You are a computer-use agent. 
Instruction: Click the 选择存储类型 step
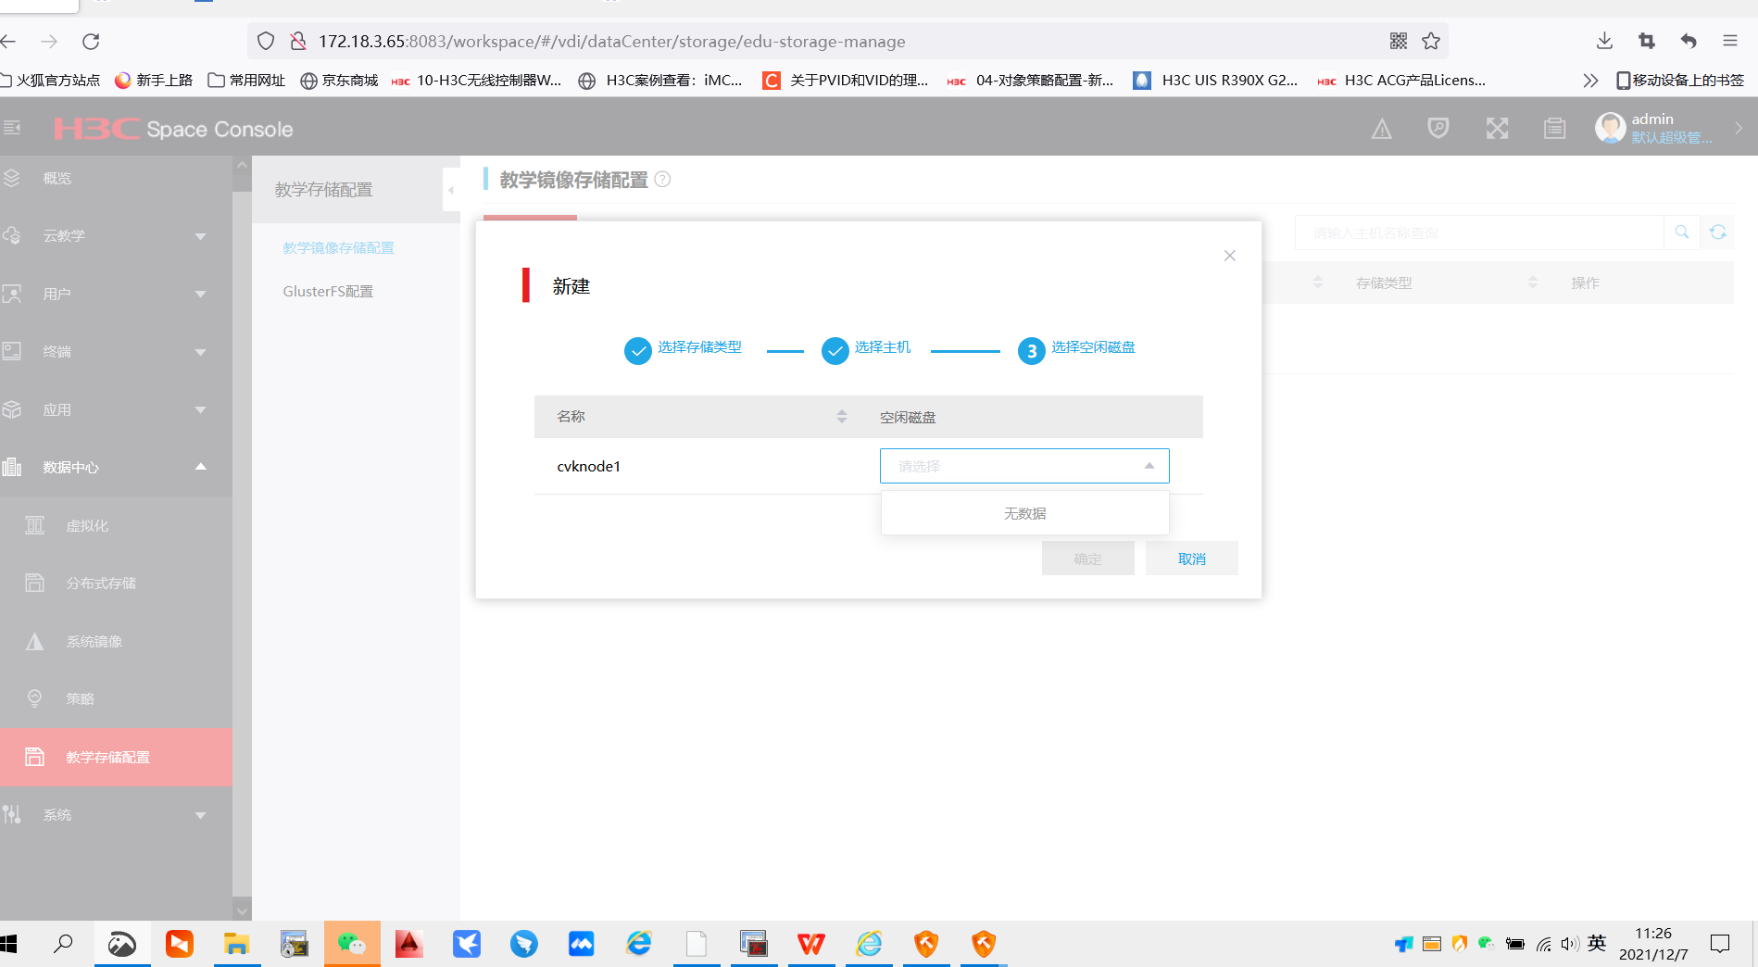click(684, 349)
